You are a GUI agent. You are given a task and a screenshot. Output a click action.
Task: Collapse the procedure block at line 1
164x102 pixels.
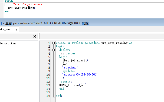(53, 43)
